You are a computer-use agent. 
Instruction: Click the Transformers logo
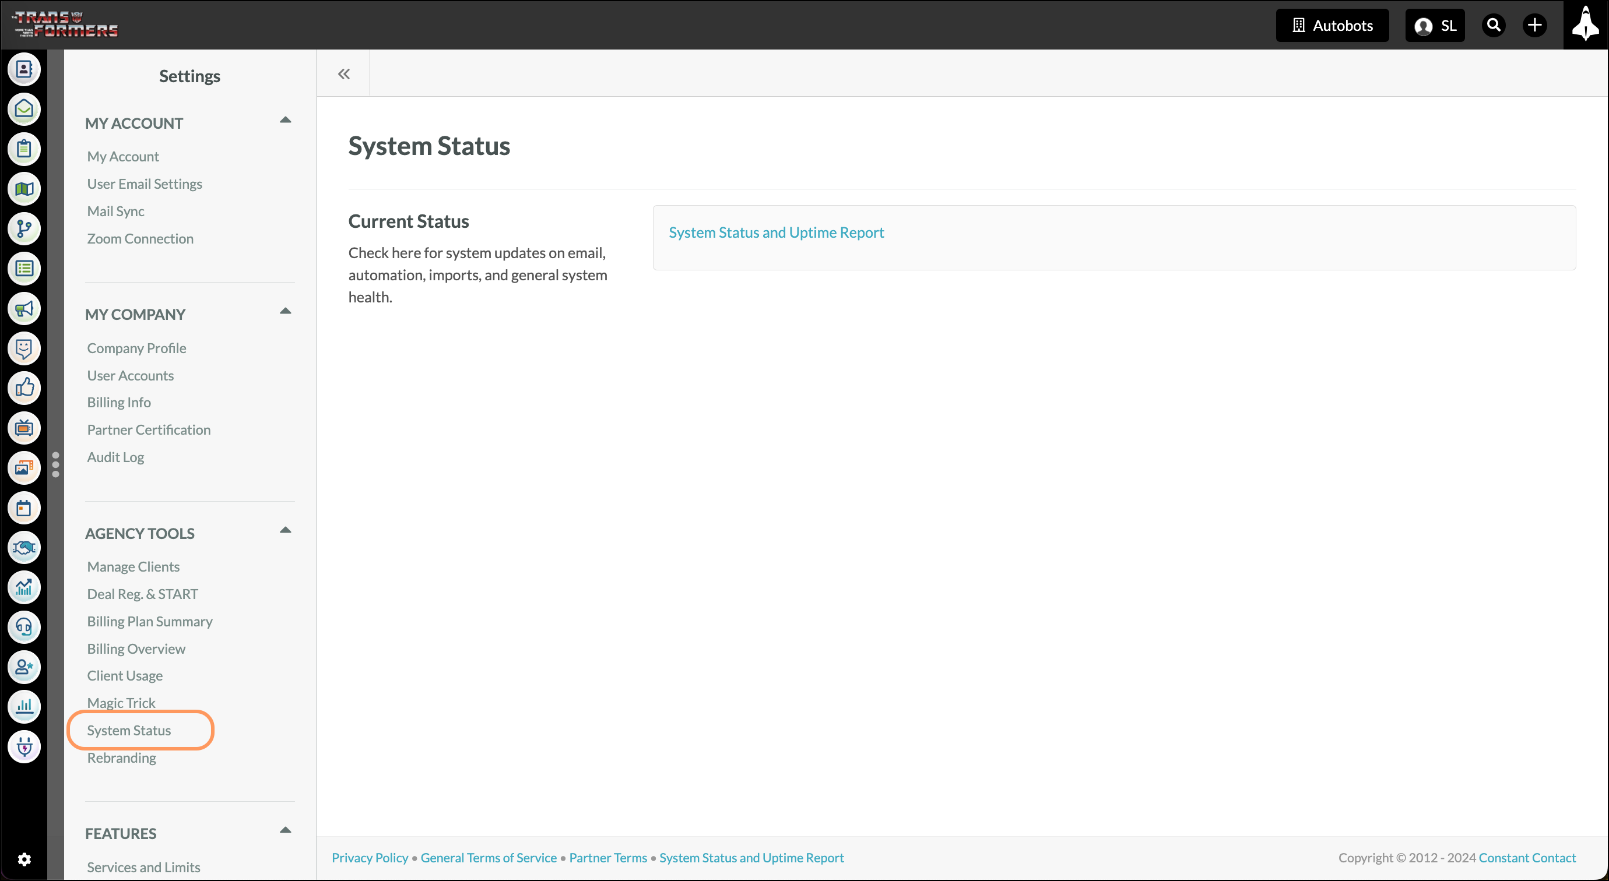pos(65,24)
